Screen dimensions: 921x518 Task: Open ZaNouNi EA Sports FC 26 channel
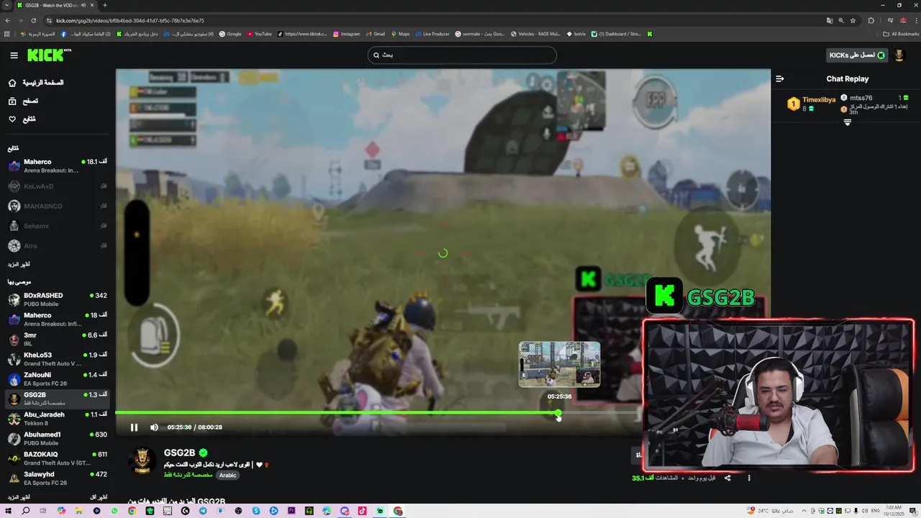click(58, 379)
